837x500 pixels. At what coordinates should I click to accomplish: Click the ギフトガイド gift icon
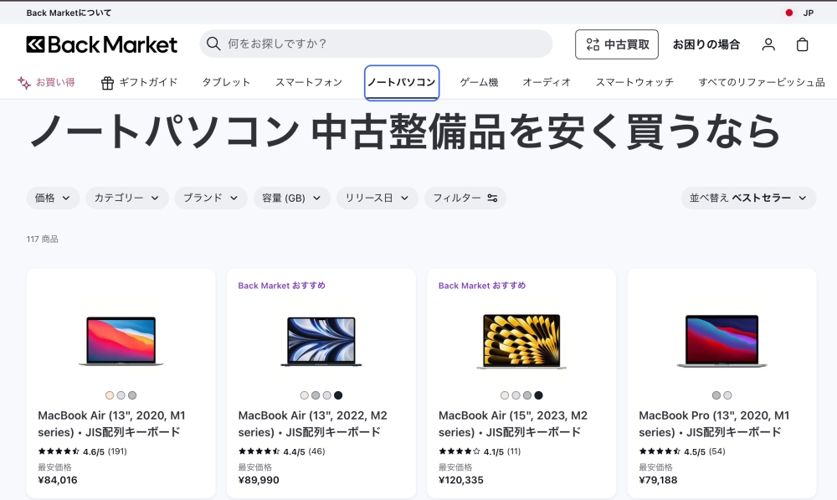coord(107,83)
